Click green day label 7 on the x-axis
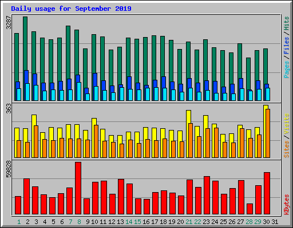The height and width of the screenshot is (228, 293). pos(70,222)
